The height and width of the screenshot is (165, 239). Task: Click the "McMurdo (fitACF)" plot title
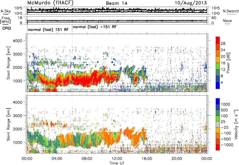click(50, 3)
